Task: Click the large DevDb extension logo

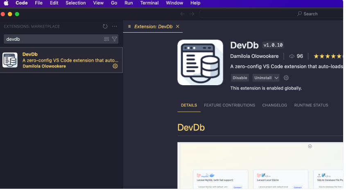Action: coord(200,62)
